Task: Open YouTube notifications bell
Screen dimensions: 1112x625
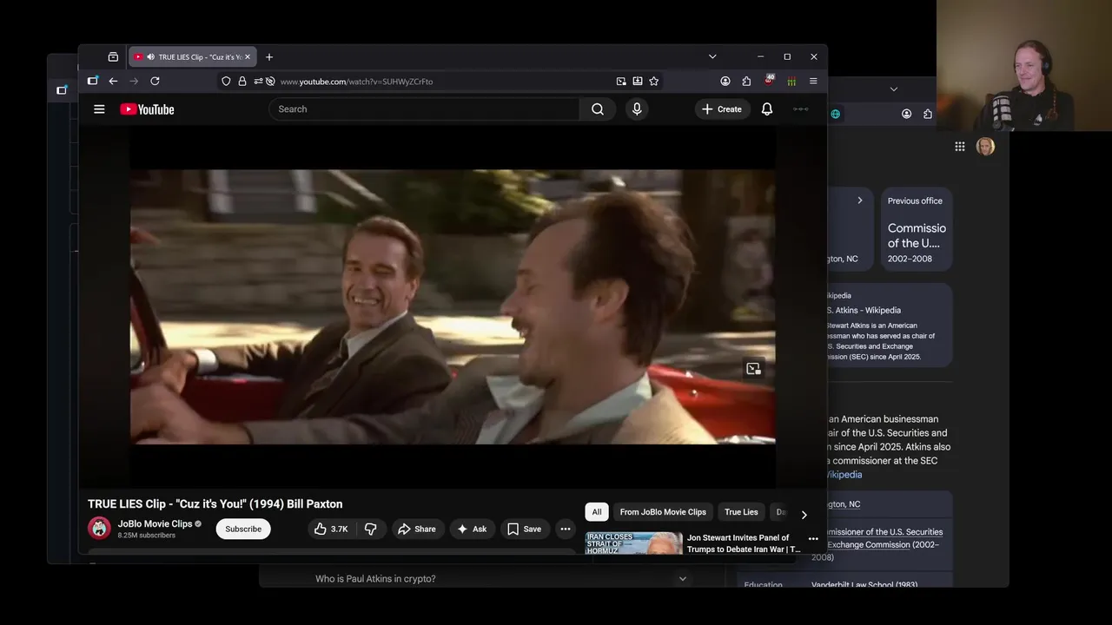Action: point(767,109)
